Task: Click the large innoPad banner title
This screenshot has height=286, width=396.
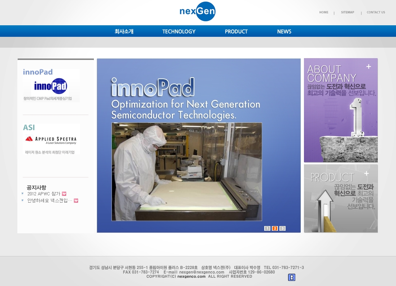Action: pyautogui.click(x=153, y=87)
